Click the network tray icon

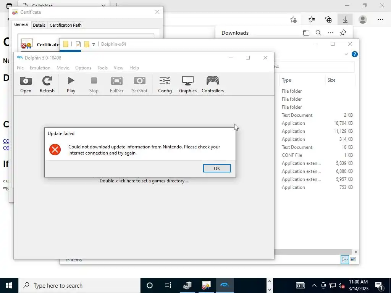coord(333,285)
